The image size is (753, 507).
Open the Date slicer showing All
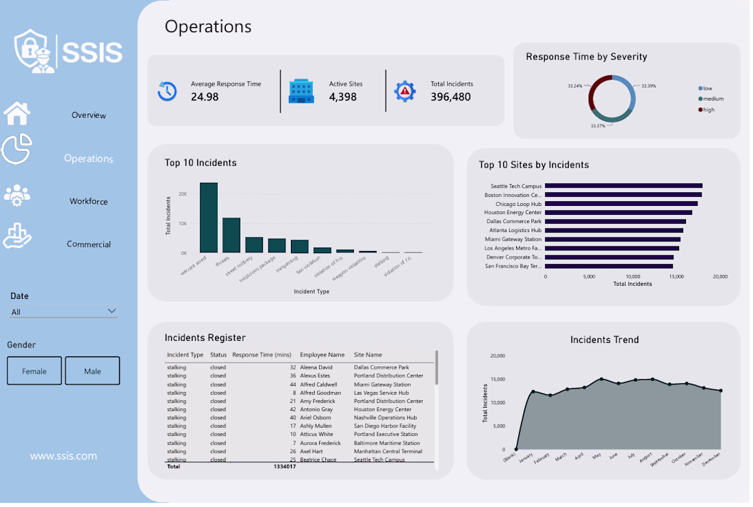pos(64,311)
